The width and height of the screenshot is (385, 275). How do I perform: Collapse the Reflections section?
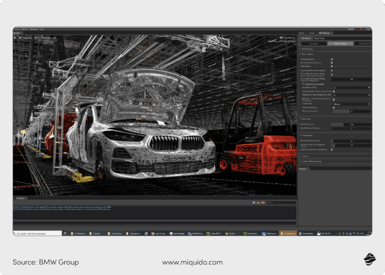(305, 119)
